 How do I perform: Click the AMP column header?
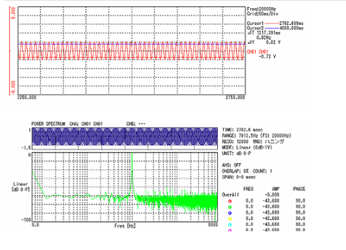coord(275,189)
